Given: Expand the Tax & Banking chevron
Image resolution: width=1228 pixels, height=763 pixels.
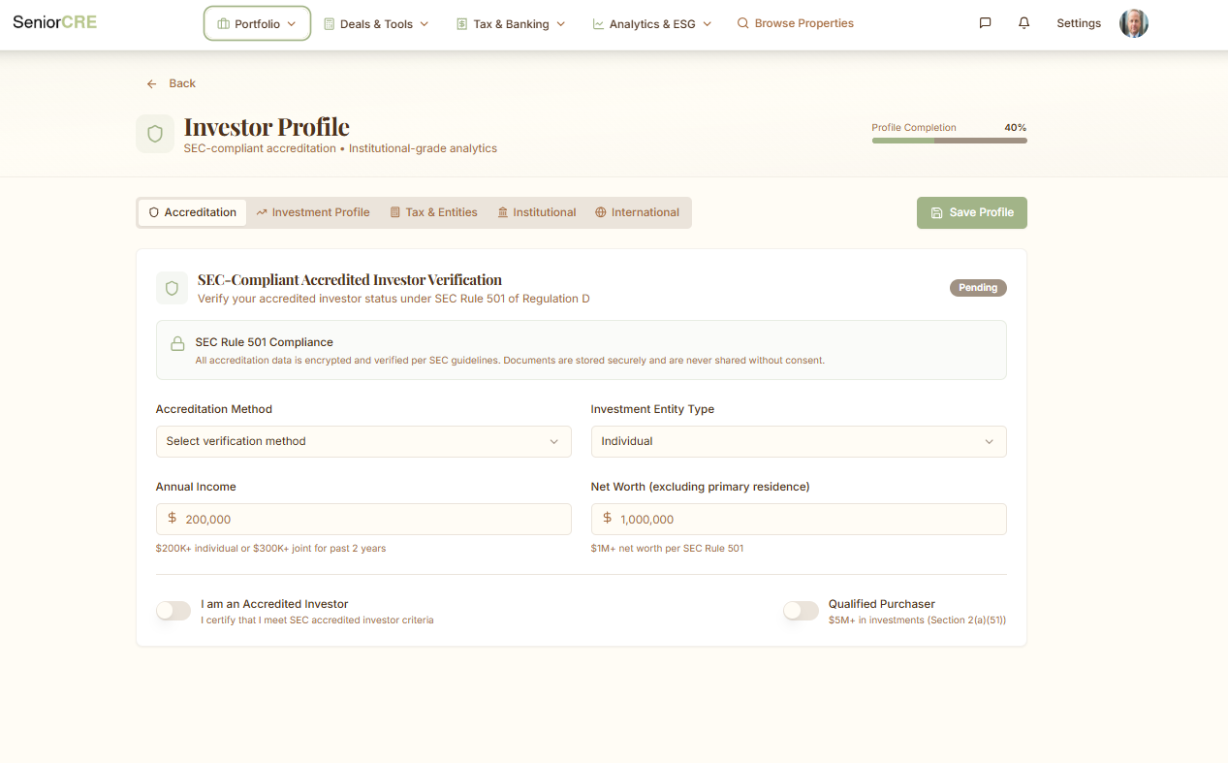Looking at the screenshot, I should tap(560, 24).
